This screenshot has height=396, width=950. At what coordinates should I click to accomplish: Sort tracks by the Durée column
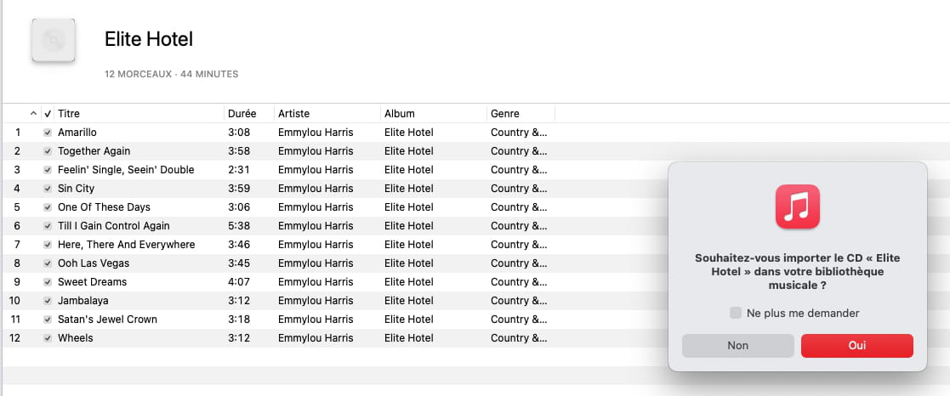pos(249,113)
